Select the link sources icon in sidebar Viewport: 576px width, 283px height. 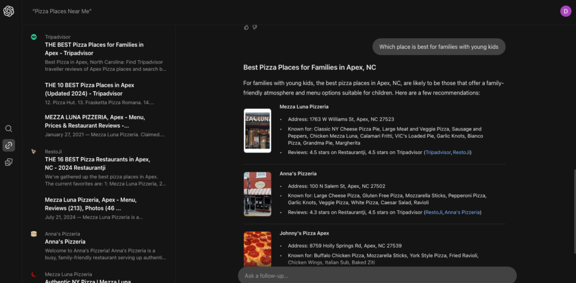[9, 145]
